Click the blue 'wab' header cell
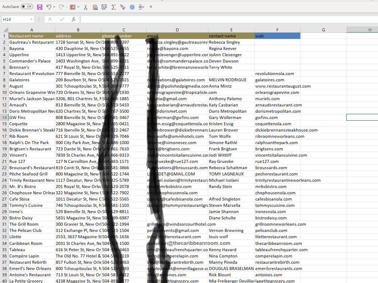The width and height of the screenshot is (378, 283). 277,36
